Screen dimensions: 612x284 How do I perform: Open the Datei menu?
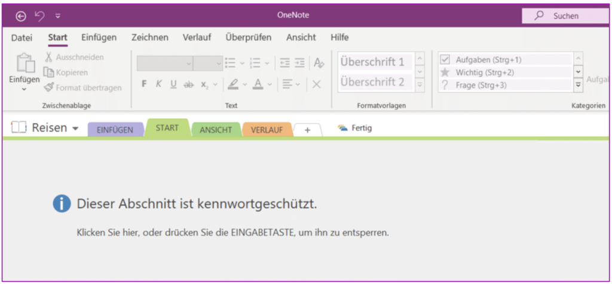click(x=22, y=38)
